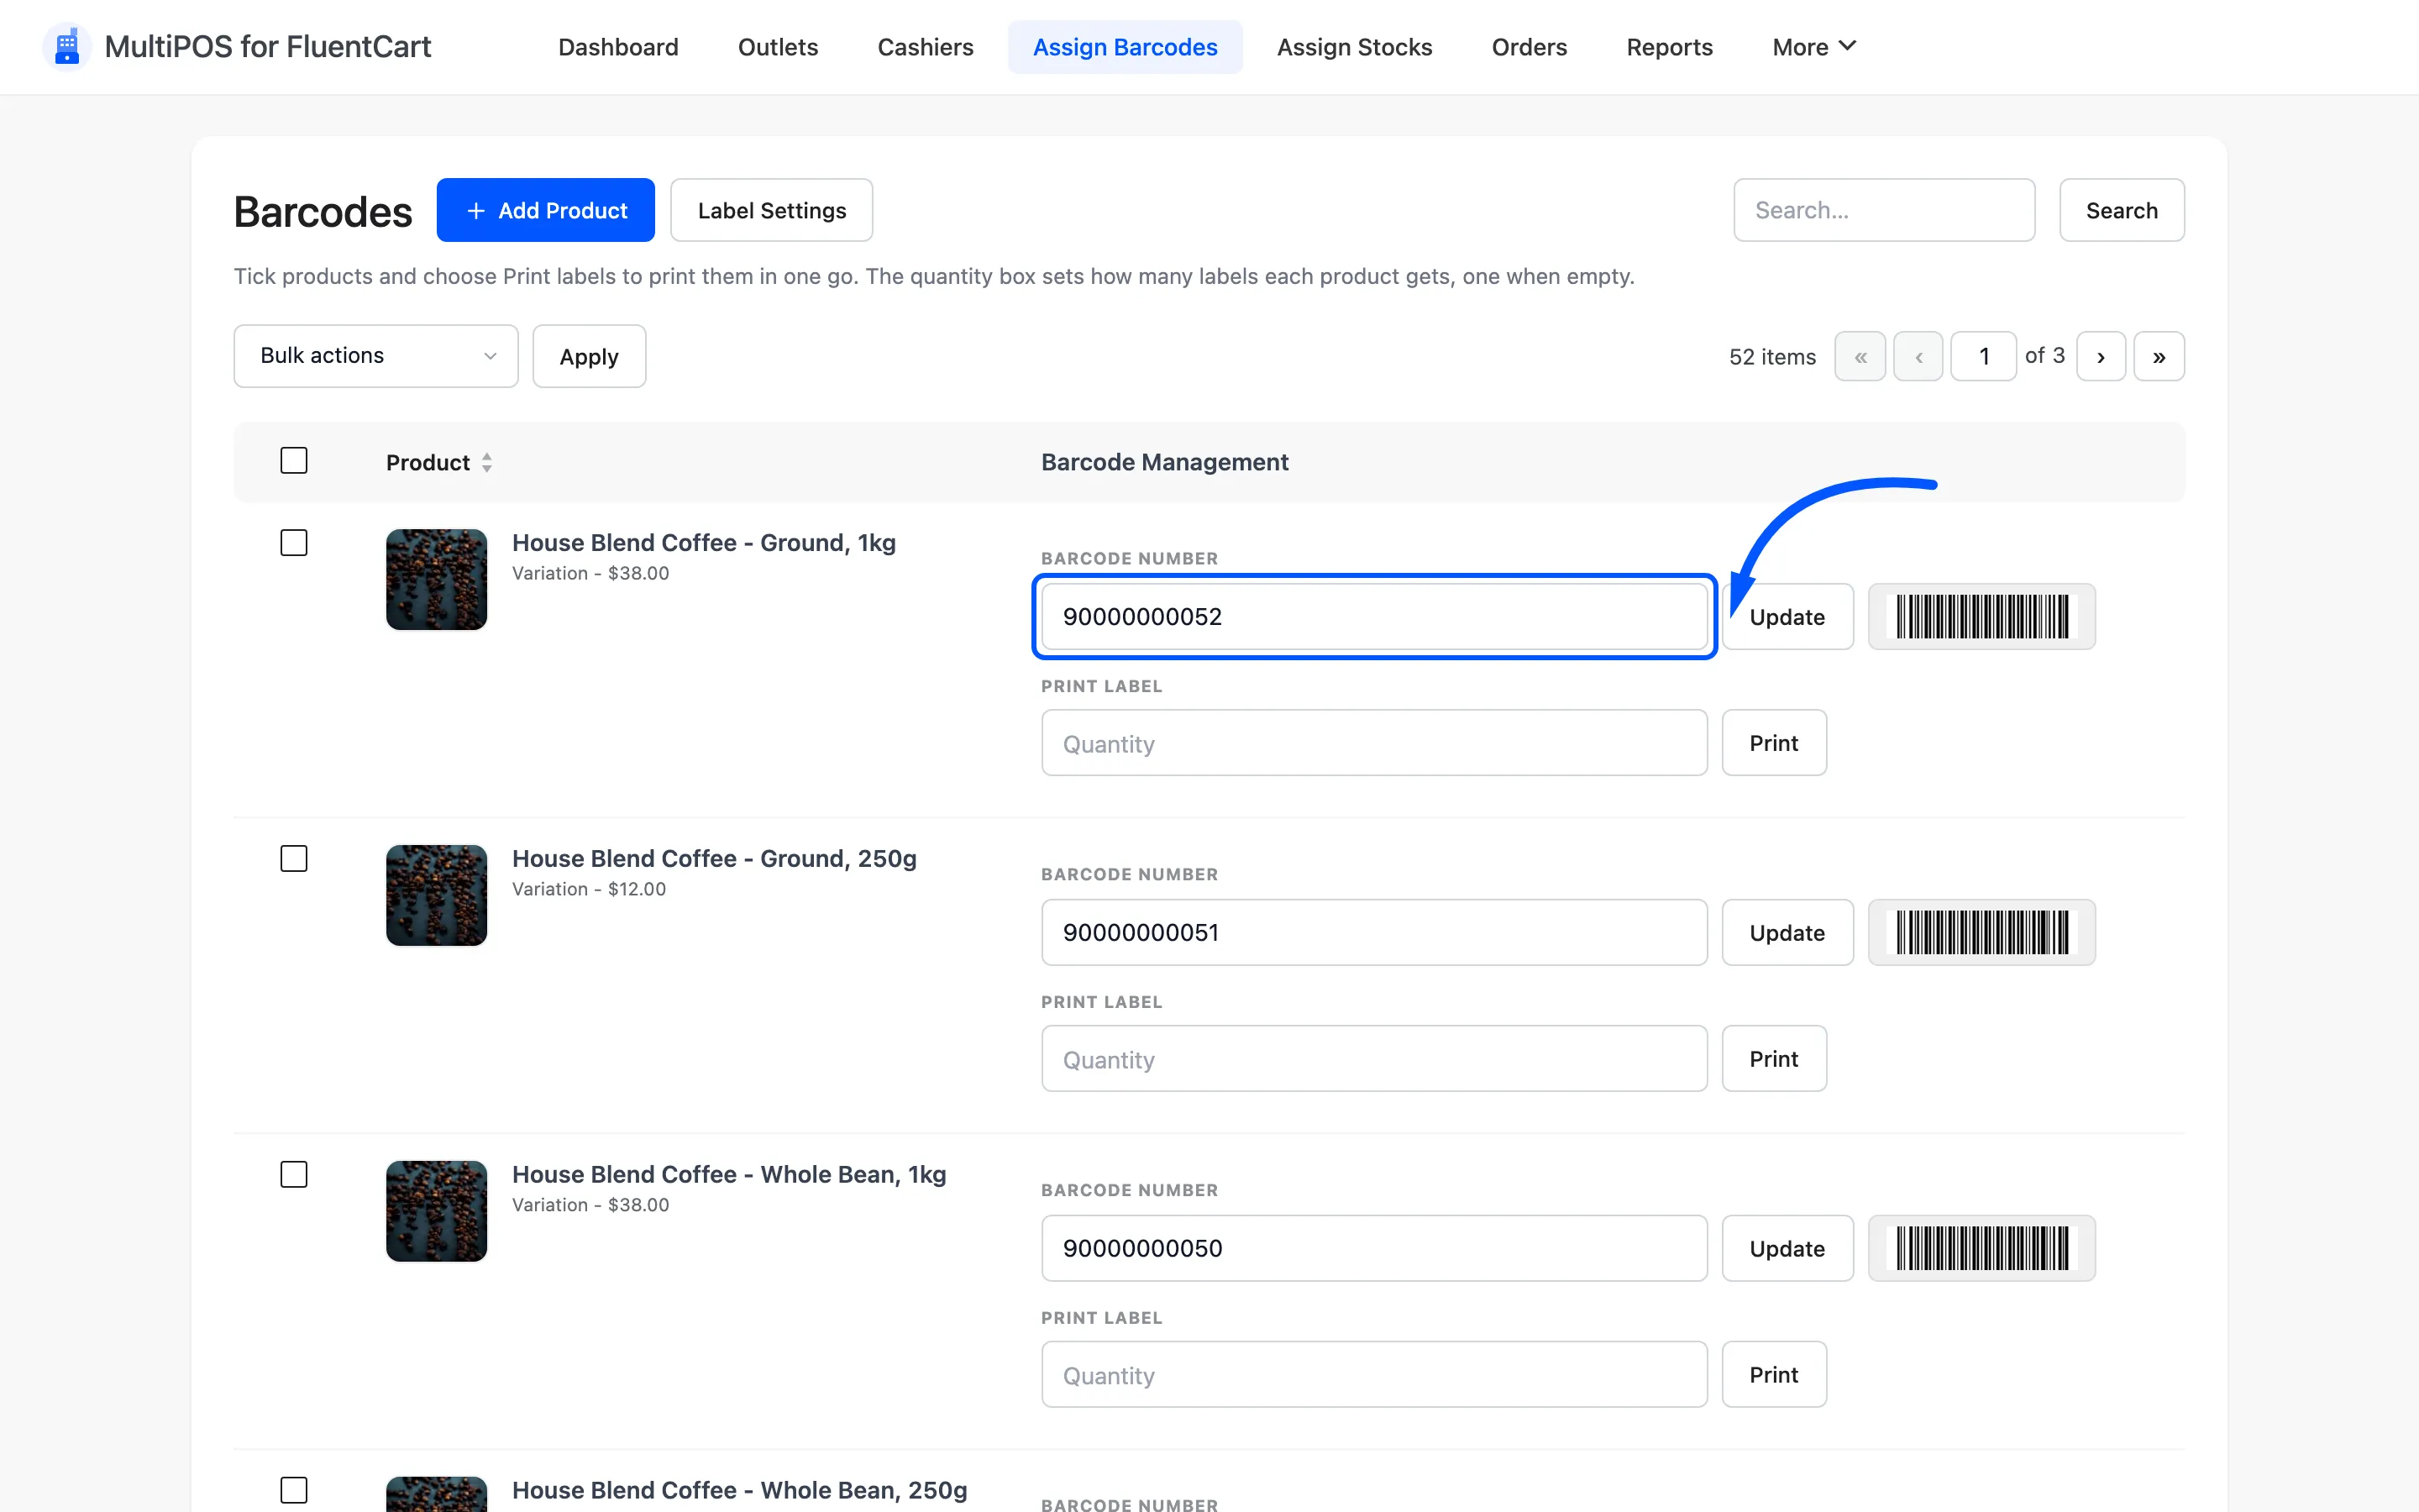Update barcode 90000000052
This screenshot has width=2419, height=1512.
[x=1787, y=617]
